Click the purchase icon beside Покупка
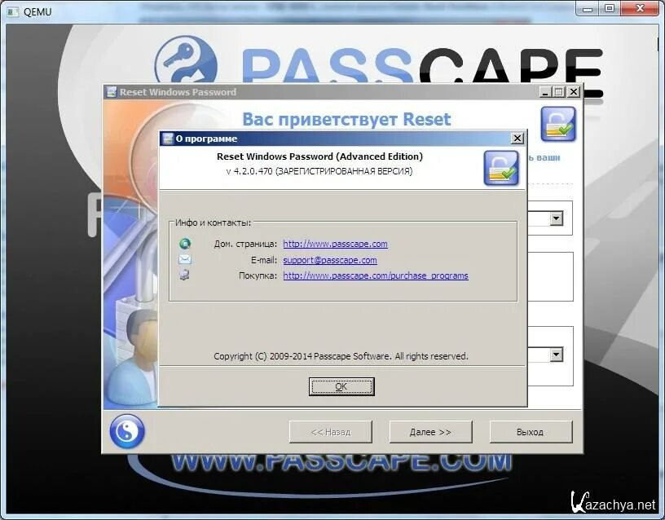Viewport: 665px width, 520px height. (x=184, y=275)
